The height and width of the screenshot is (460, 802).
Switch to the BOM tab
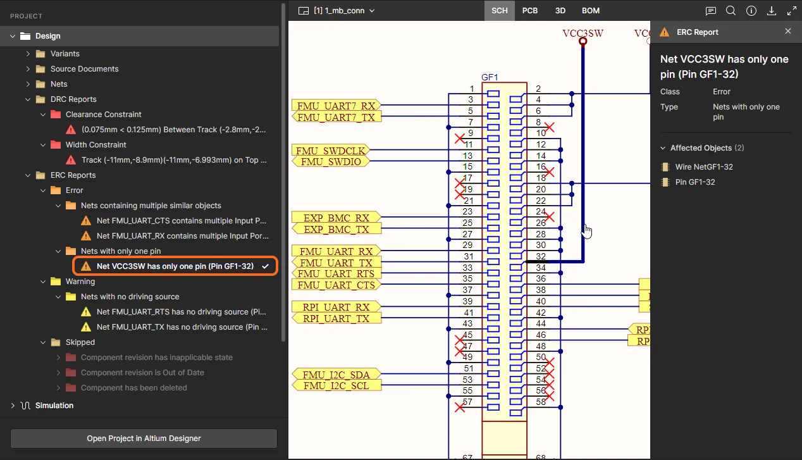590,11
